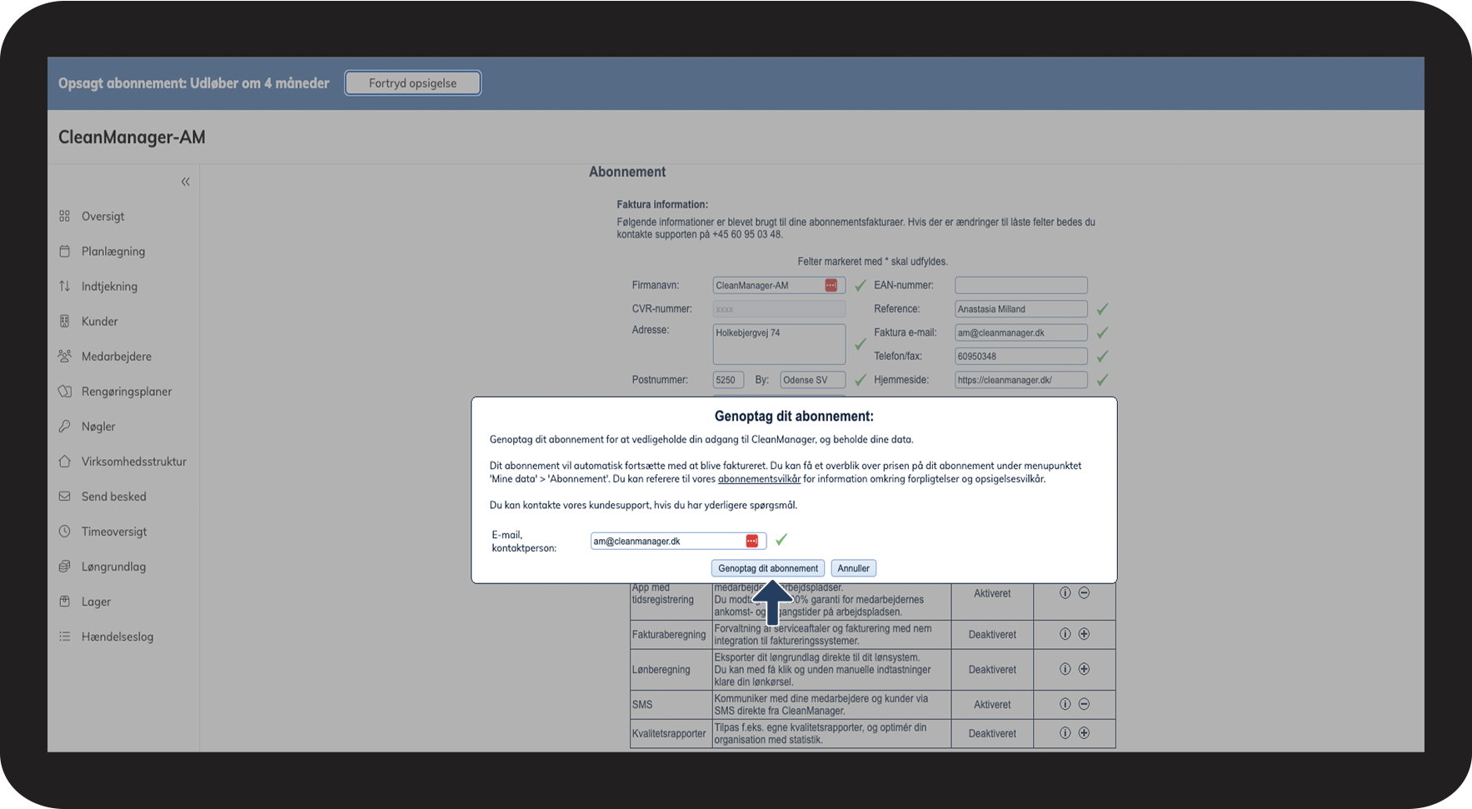Click the Adresse text area
Image resolution: width=1472 pixels, height=809 pixels.
(779, 344)
